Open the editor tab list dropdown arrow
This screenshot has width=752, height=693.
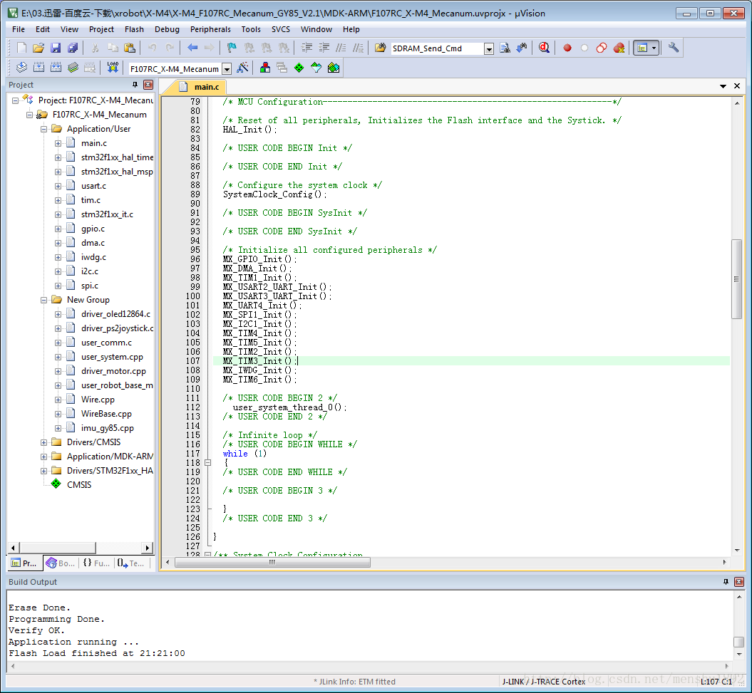coord(723,86)
